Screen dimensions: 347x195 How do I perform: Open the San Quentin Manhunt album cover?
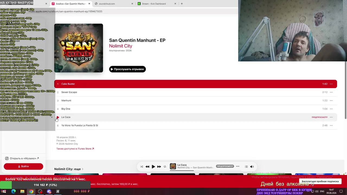point(79,48)
